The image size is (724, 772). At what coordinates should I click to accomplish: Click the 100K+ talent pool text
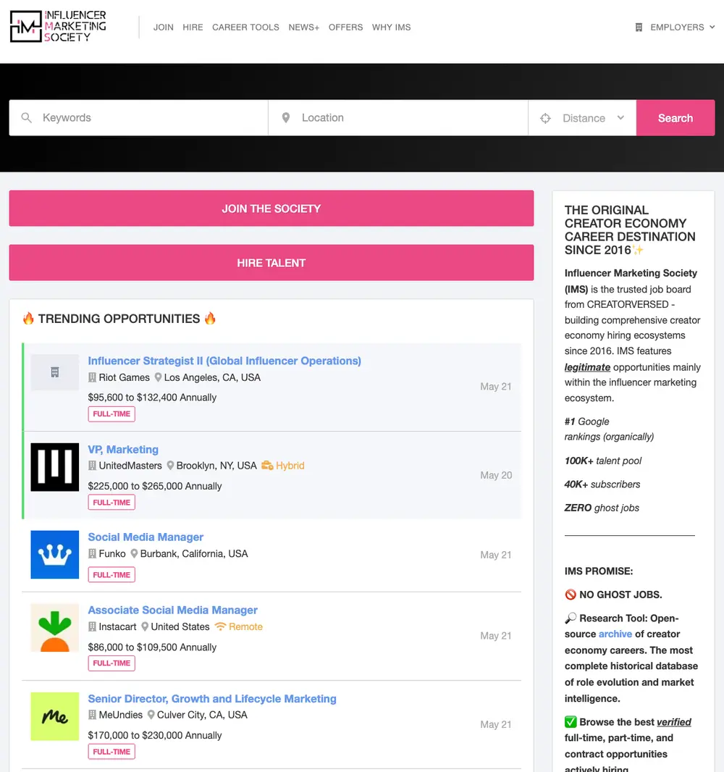coord(603,461)
